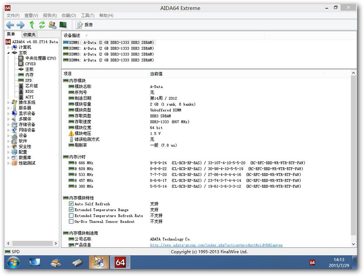Expand the 多媒体 tree node
The image size is (364, 276).
(9, 119)
